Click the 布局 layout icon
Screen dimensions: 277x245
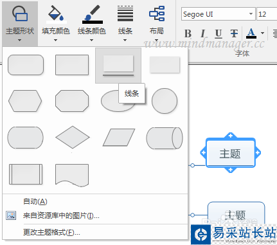coord(157,14)
